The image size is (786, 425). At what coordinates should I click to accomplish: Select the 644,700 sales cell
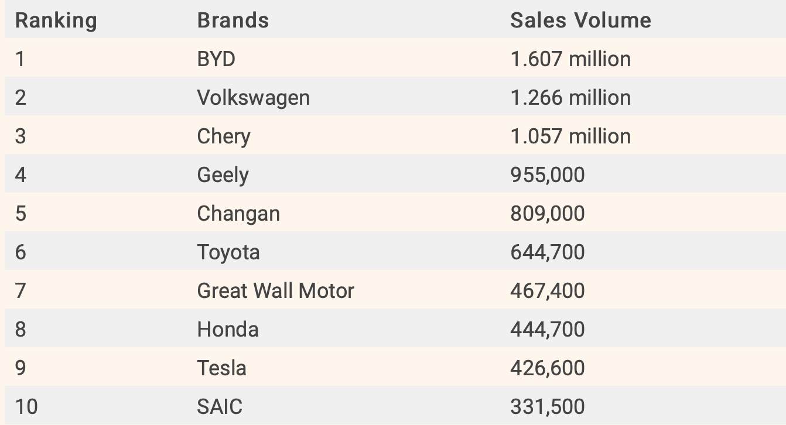click(547, 252)
